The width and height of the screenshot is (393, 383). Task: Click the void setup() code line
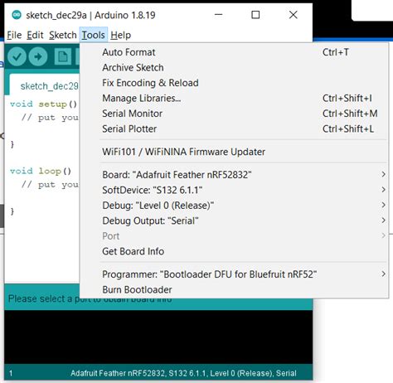pos(44,104)
